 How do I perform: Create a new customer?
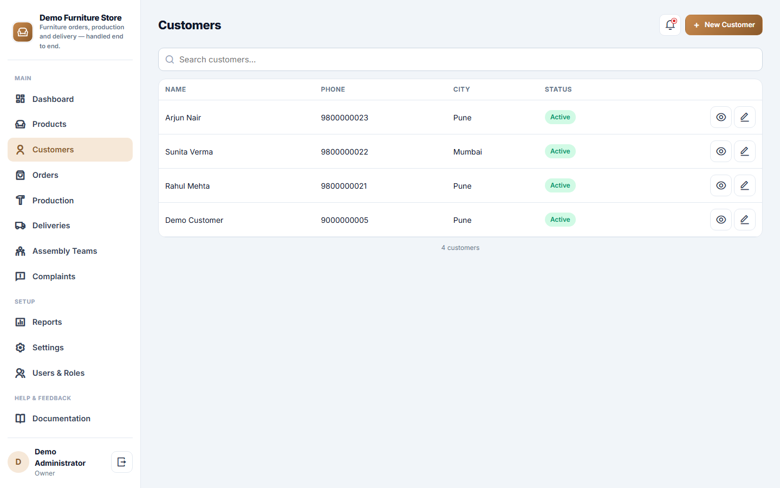point(724,25)
